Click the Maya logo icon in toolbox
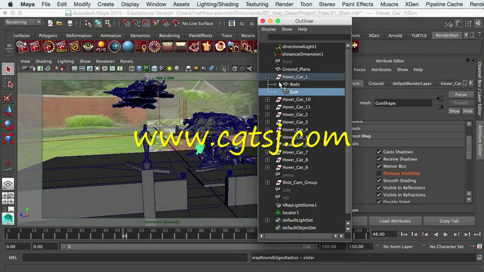Screen dimensions: 484x272 click(8, 219)
